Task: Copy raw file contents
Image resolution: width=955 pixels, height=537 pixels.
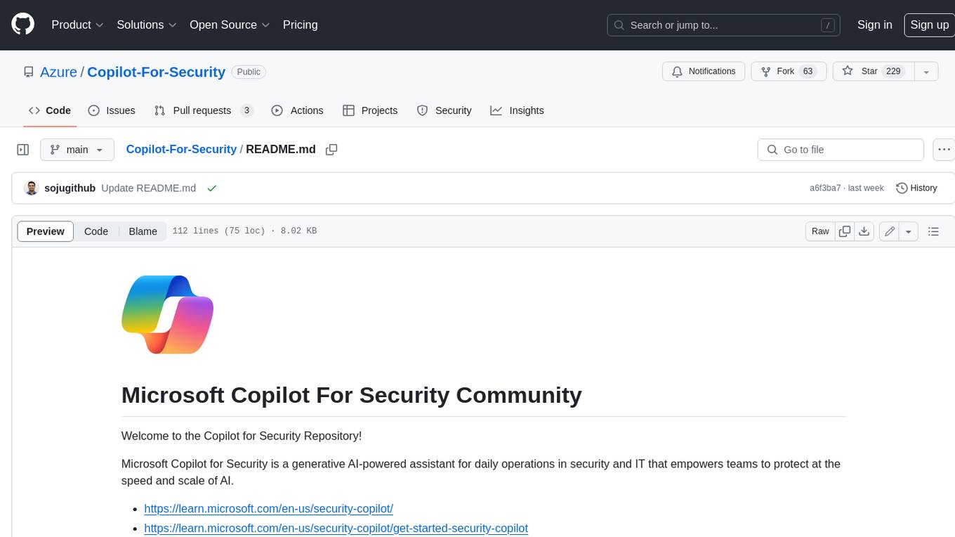Action: coord(845,231)
